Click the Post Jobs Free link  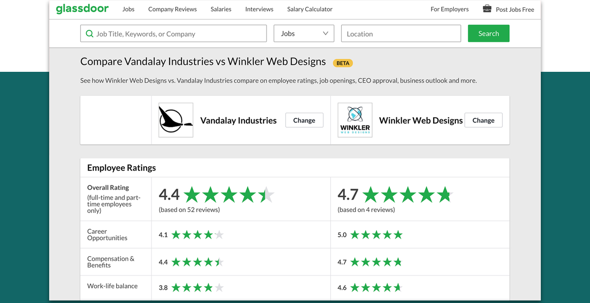(515, 9)
